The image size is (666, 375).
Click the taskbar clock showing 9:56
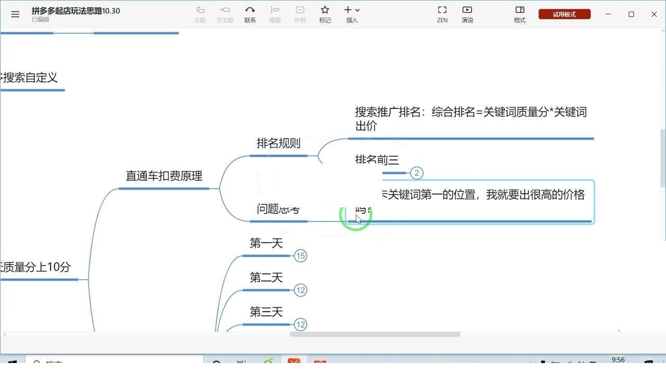click(618, 360)
